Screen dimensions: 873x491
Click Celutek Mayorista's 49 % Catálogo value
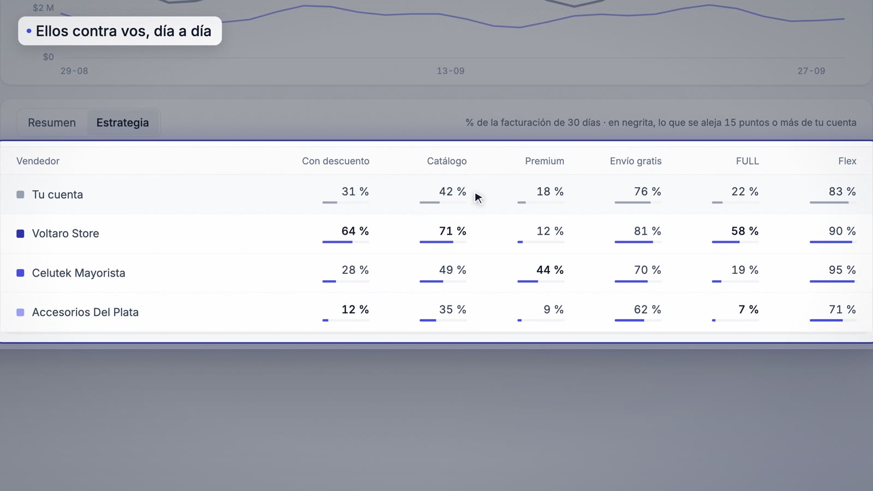pos(453,270)
